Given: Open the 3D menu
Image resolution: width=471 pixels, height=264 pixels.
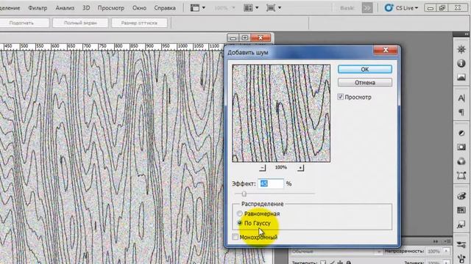Looking at the screenshot, I should 86,8.
